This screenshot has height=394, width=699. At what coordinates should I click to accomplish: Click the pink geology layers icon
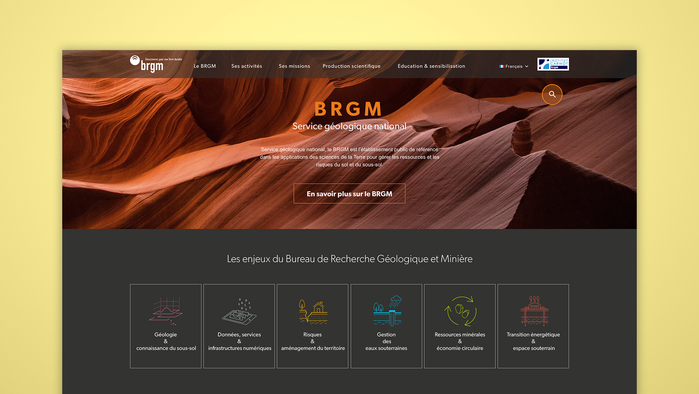coord(165,311)
